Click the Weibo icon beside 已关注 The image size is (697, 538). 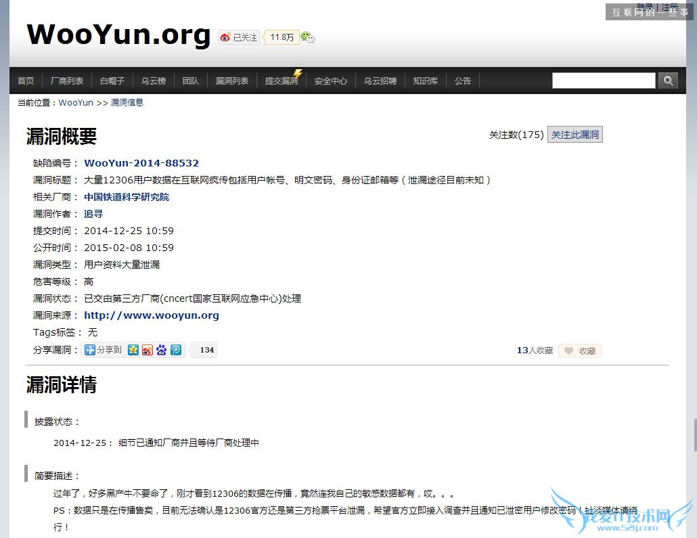pyautogui.click(x=225, y=37)
